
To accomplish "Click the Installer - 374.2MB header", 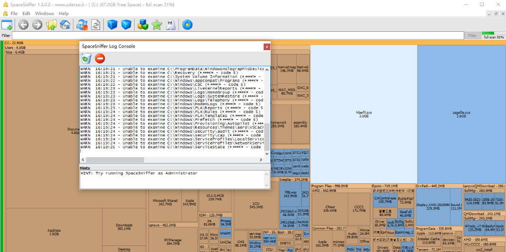I will (294, 180).
